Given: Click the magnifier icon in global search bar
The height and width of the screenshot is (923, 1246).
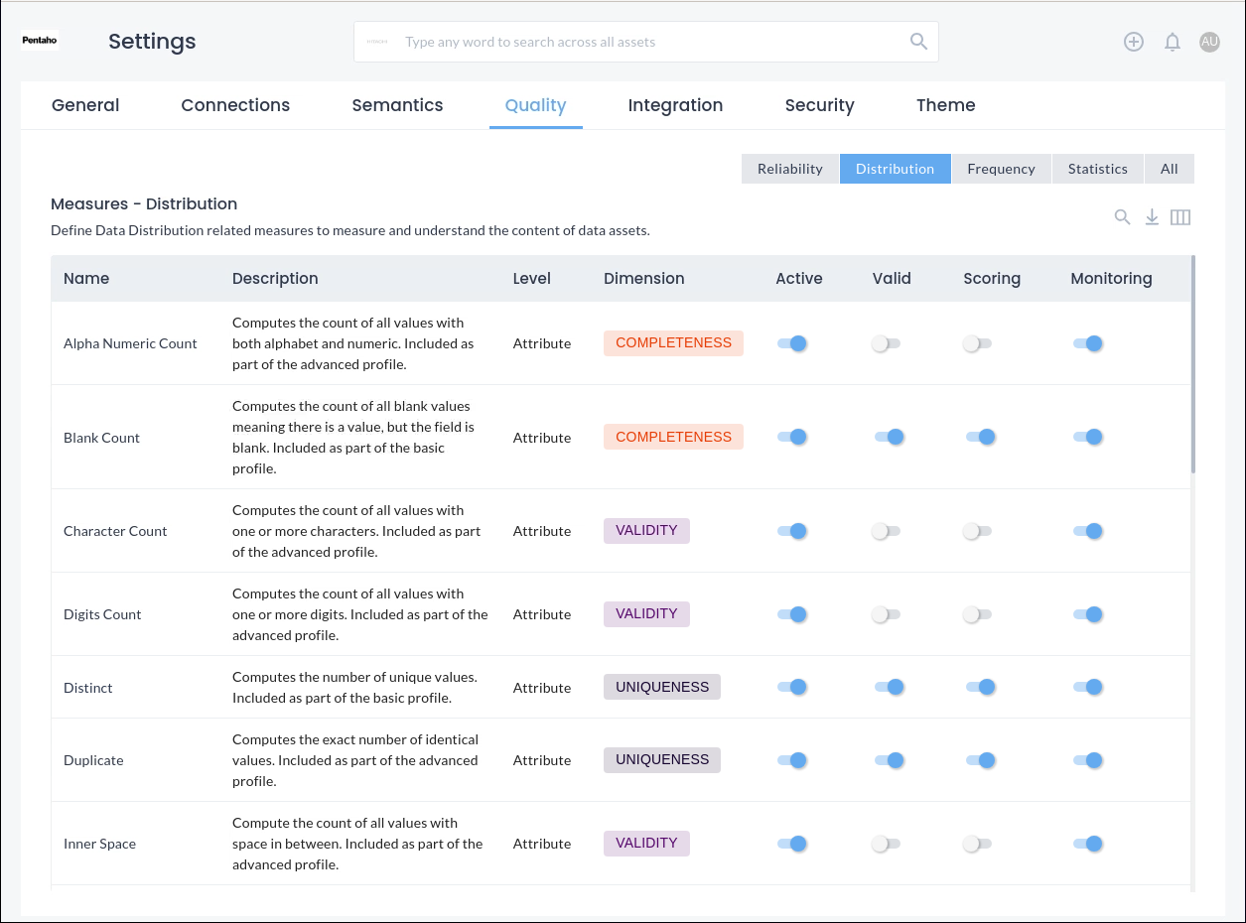Looking at the screenshot, I should point(918,42).
